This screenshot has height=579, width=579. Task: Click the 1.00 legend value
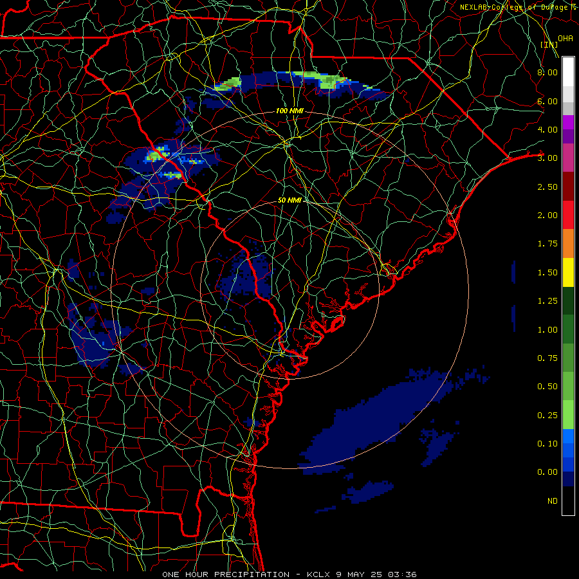coord(547,330)
